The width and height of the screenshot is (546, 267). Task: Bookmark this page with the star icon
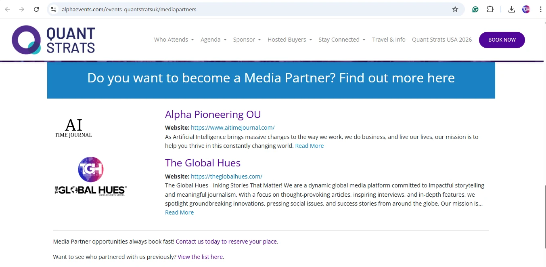tap(456, 9)
